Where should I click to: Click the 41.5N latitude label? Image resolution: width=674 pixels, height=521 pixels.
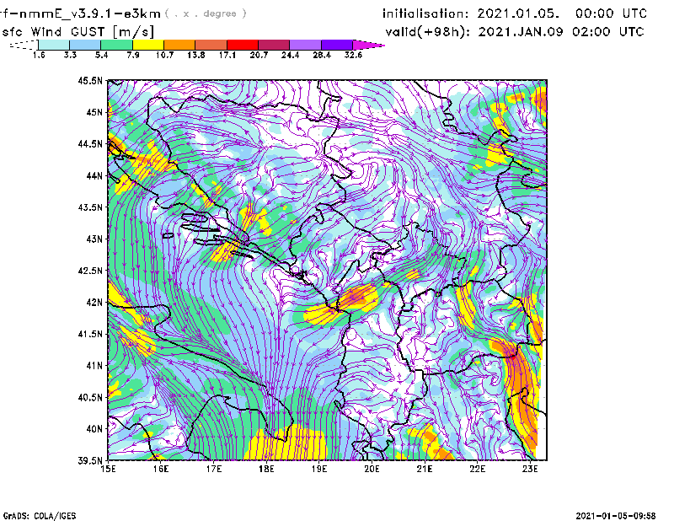point(90,334)
